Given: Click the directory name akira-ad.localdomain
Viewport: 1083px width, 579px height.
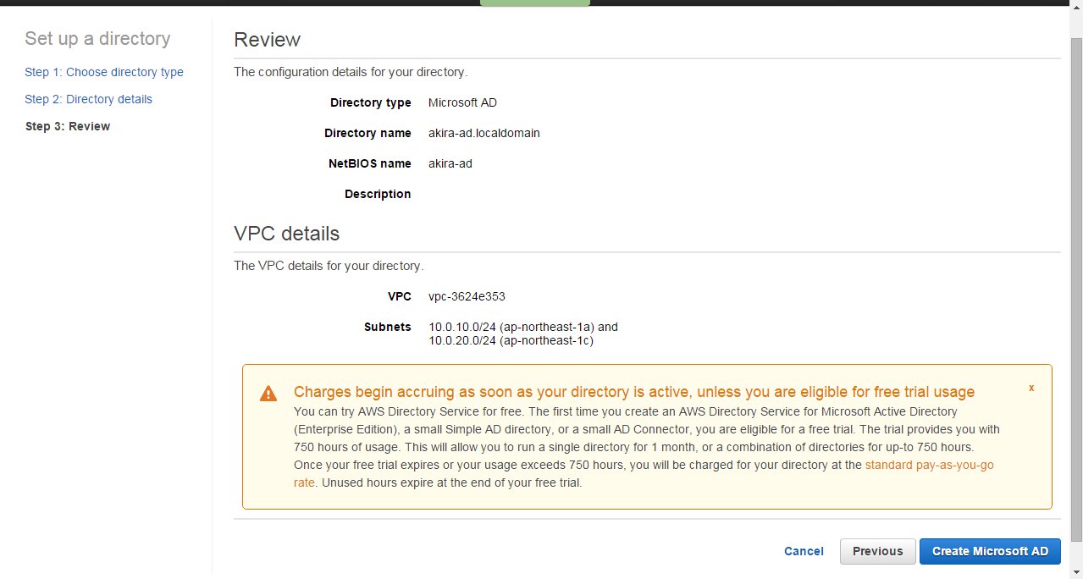Looking at the screenshot, I should tap(483, 133).
